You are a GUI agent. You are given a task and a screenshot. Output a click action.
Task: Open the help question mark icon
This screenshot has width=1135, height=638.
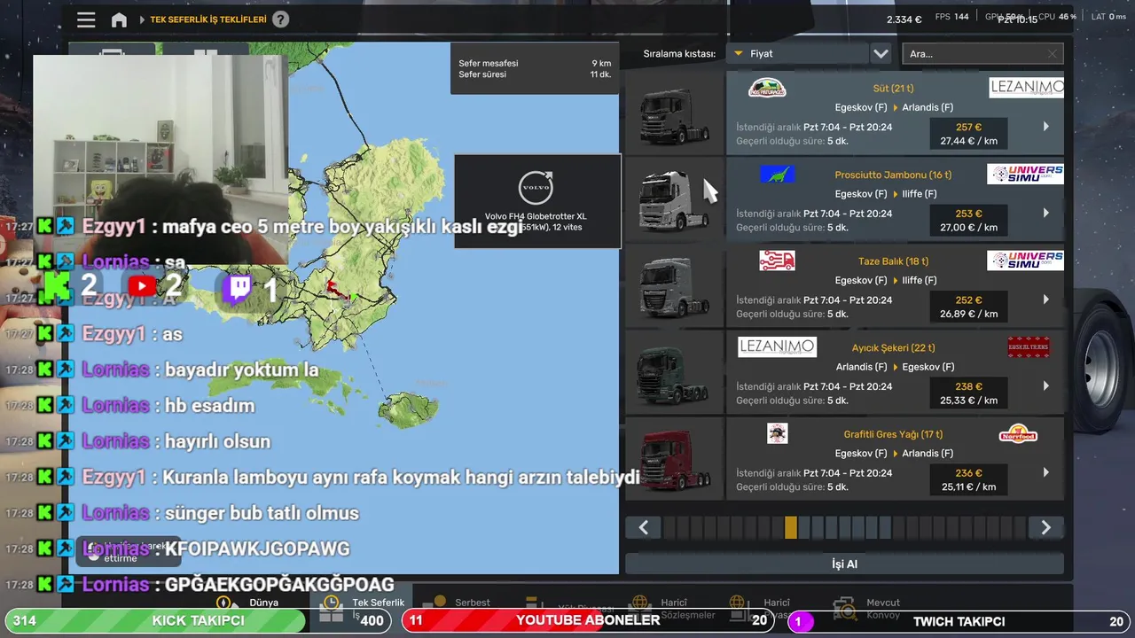coord(280,19)
